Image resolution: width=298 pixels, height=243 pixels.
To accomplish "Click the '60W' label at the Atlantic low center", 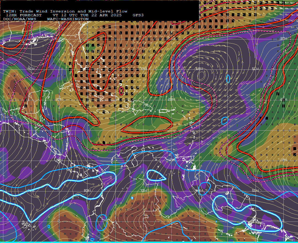I will [199, 69].
